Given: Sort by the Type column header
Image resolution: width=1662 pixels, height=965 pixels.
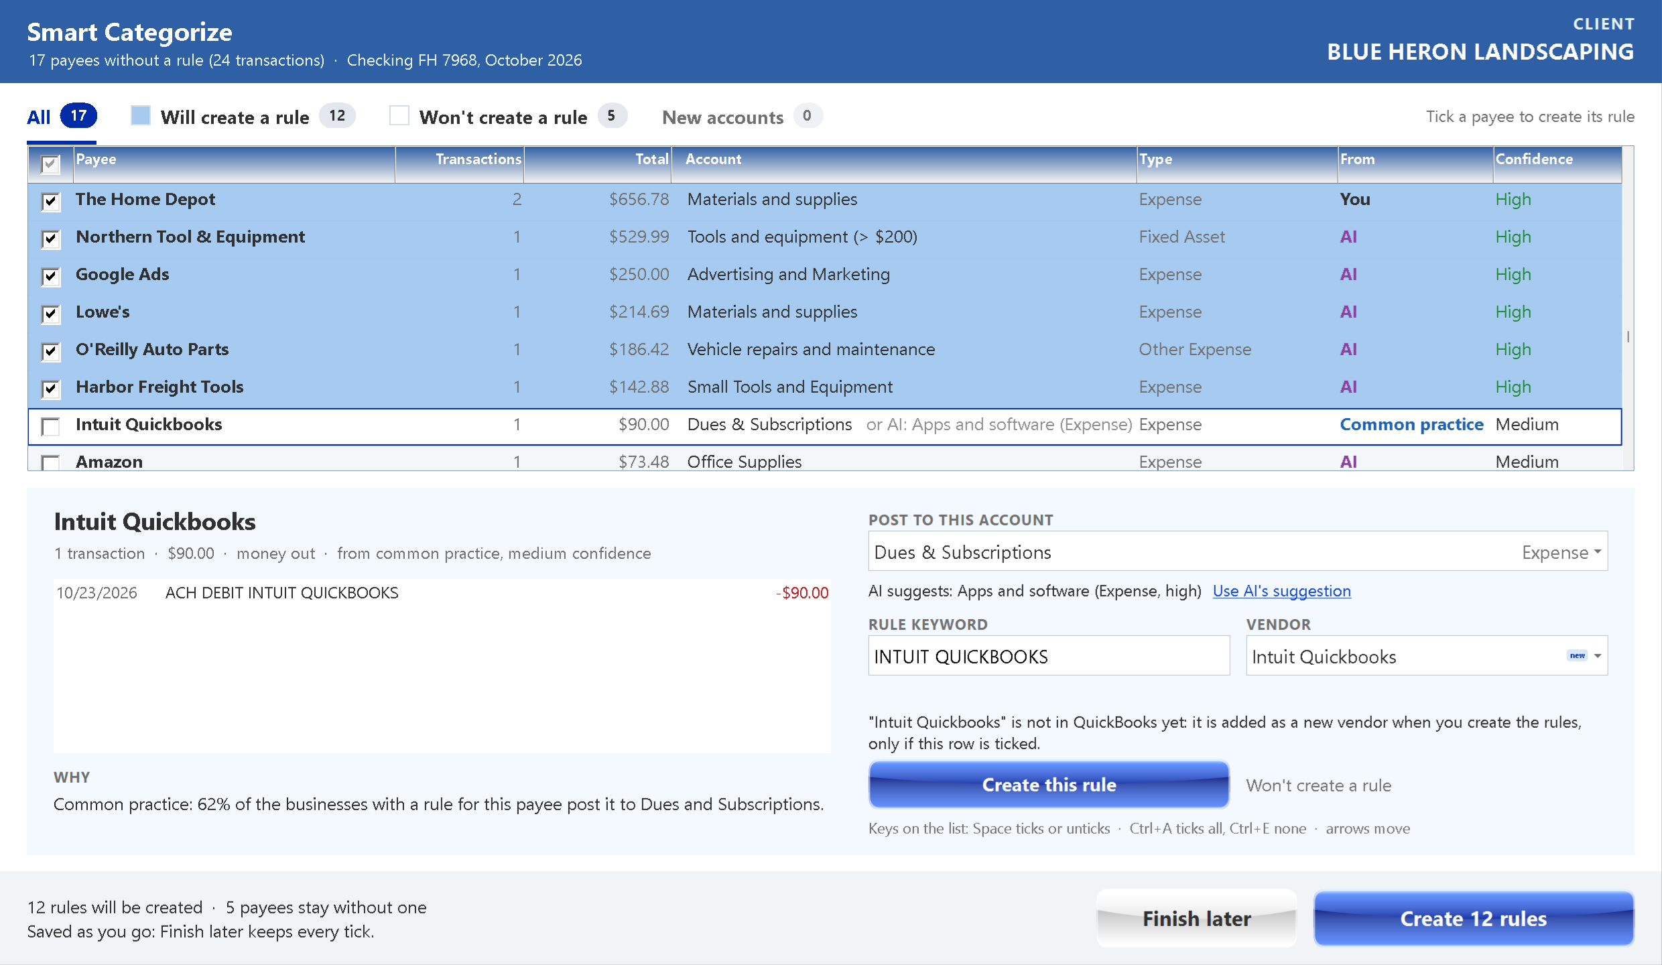Looking at the screenshot, I should pos(1237,164).
